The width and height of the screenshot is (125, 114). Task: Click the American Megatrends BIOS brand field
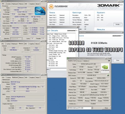tap(27, 97)
